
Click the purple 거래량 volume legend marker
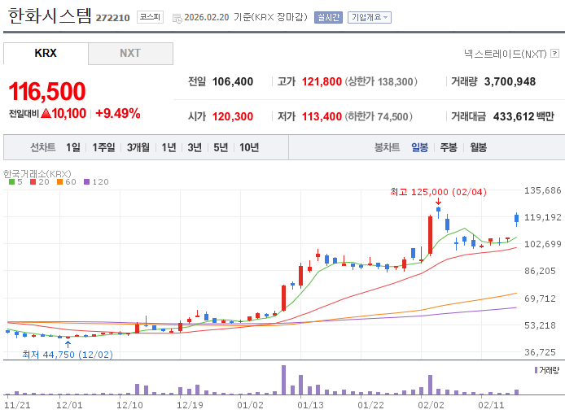[x=536, y=370]
